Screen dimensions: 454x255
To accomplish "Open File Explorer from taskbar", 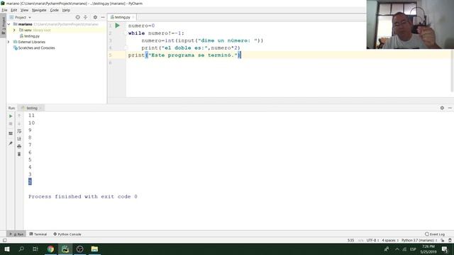I will coord(94,249).
